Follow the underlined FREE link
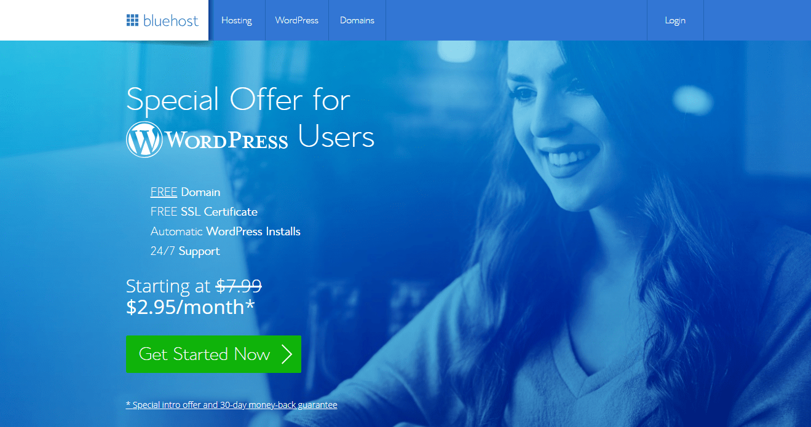The width and height of the screenshot is (811, 427). tap(164, 192)
